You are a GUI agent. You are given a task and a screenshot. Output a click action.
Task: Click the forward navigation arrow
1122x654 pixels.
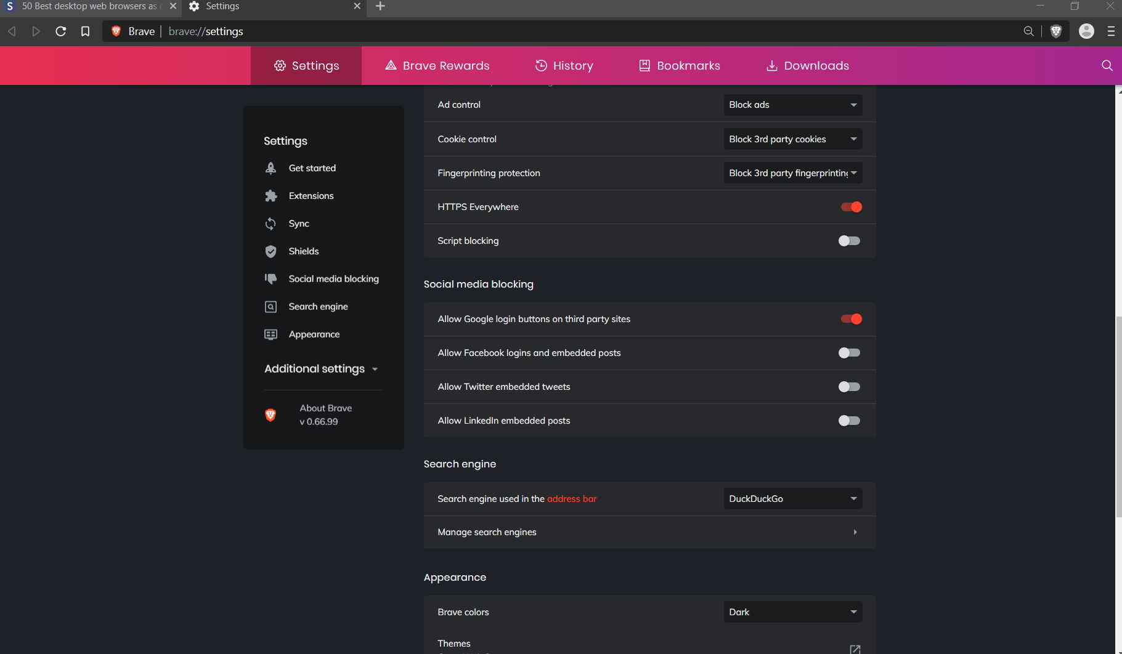tap(36, 31)
